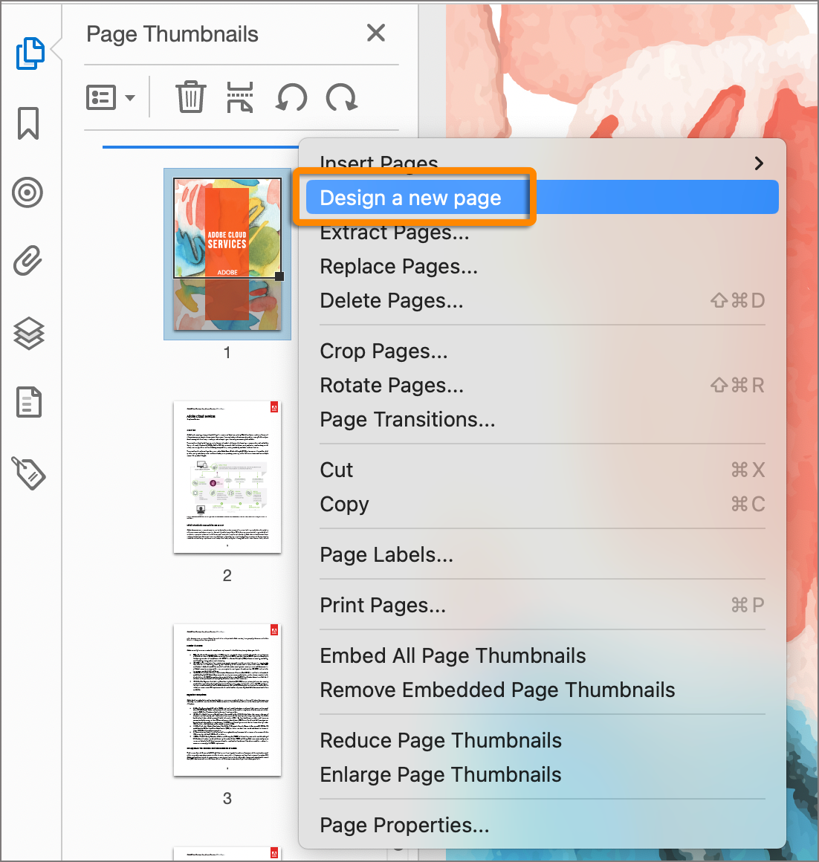Image resolution: width=819 pixels, height=862 pixels.
Task: Choose Extract Pages from context menu
Action: 542,232
